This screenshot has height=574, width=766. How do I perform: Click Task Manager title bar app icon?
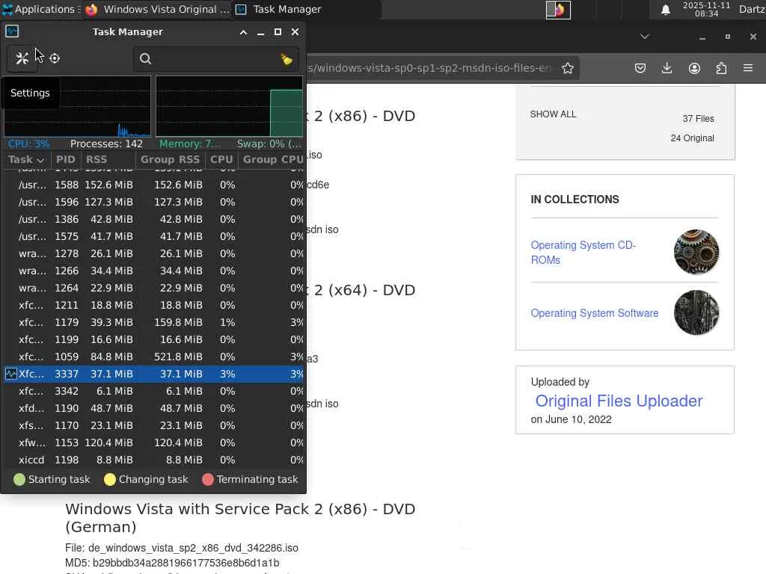[x=12, y=31]
